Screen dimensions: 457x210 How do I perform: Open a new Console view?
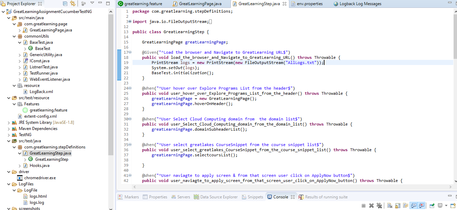(453, 206)
